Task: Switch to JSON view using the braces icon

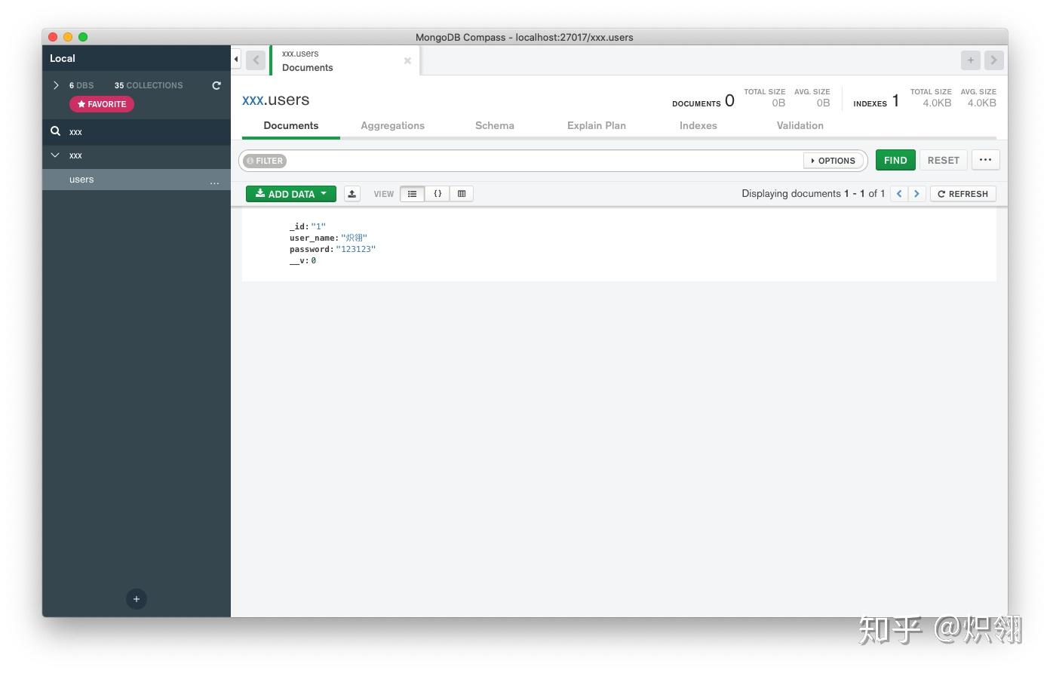Action: click(x=437, y=193)
